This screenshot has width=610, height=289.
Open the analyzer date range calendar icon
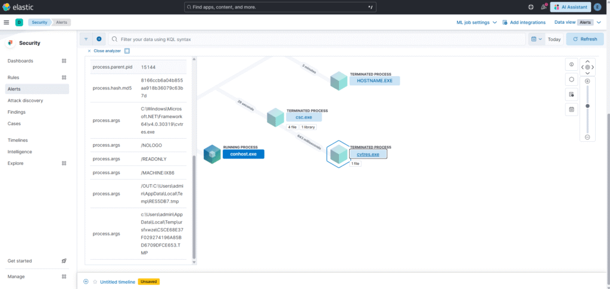click(x=571, y=109)
